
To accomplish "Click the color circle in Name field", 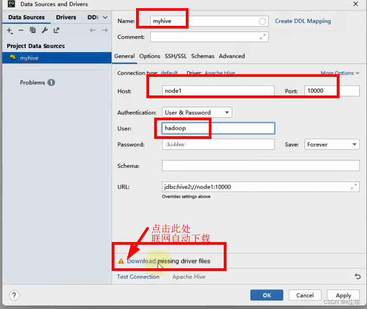I will (x=262, y=21).
